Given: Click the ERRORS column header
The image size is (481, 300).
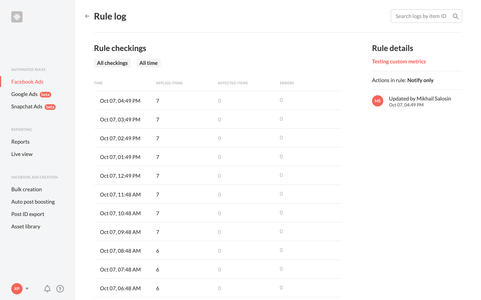Looking at the screenshot, I should pos(287,83).
